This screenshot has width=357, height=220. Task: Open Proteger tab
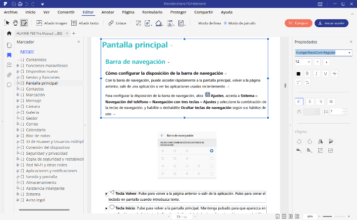[x=178, y=12]
